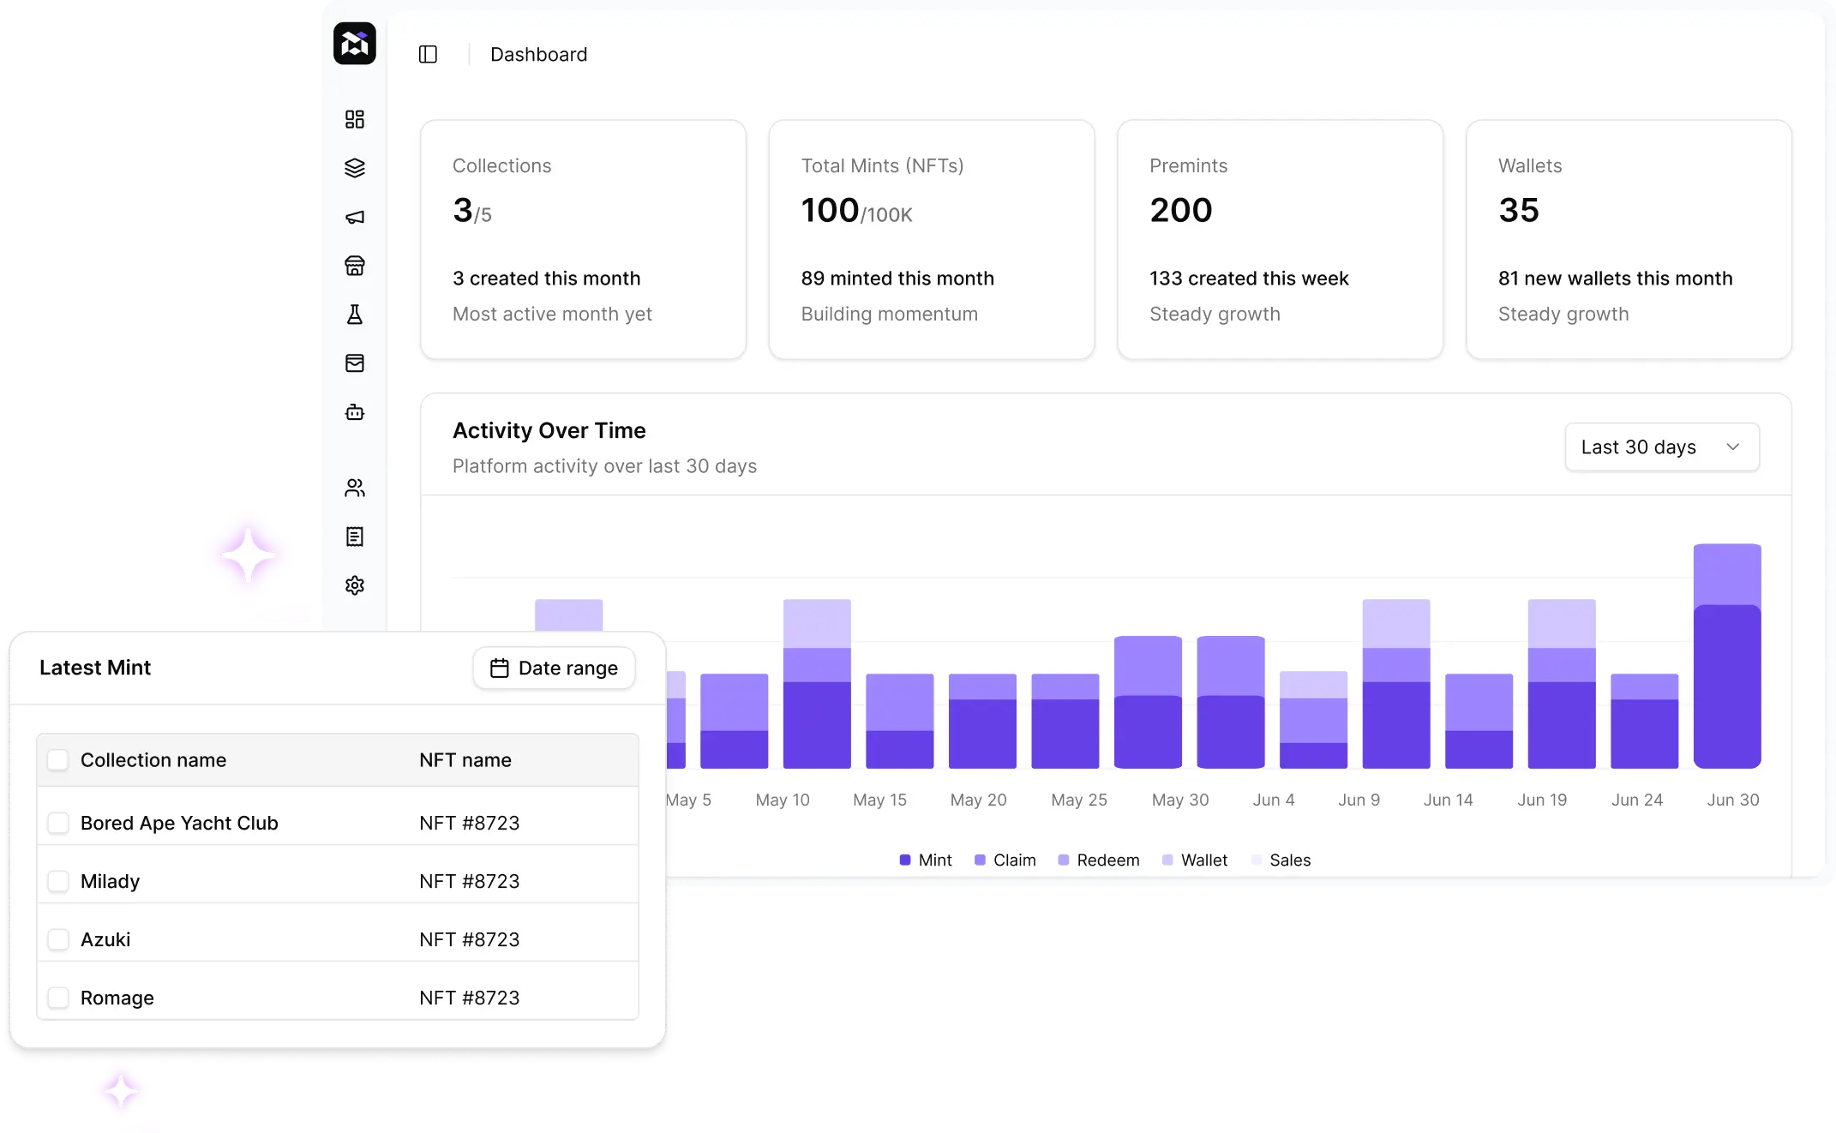Open the Marketplace store icon
Viewport: 1836px width, 1133px height.
(x=355, y=266)
